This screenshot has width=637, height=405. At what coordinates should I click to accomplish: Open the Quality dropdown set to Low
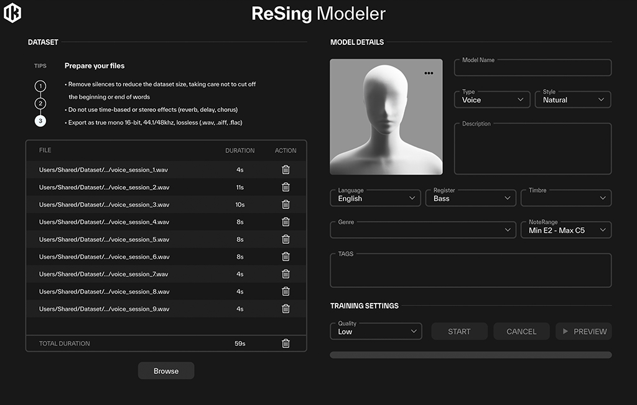tap(376, 331)
